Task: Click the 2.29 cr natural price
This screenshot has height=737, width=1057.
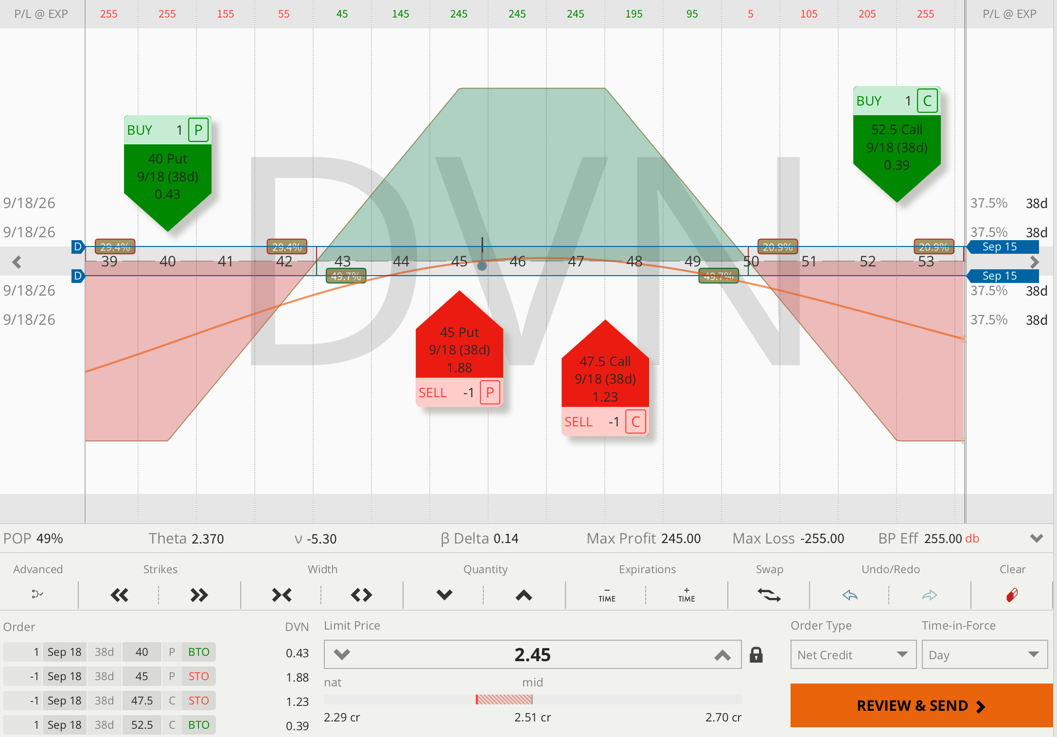Action: pos(342,717)
